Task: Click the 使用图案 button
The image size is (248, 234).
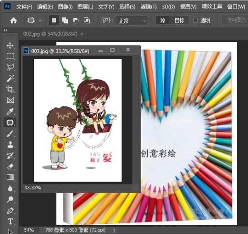Action: pos(236,20)
